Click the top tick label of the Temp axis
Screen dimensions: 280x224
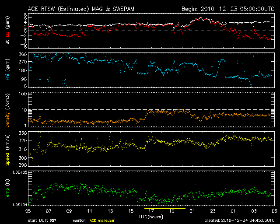tap(20, 172)
